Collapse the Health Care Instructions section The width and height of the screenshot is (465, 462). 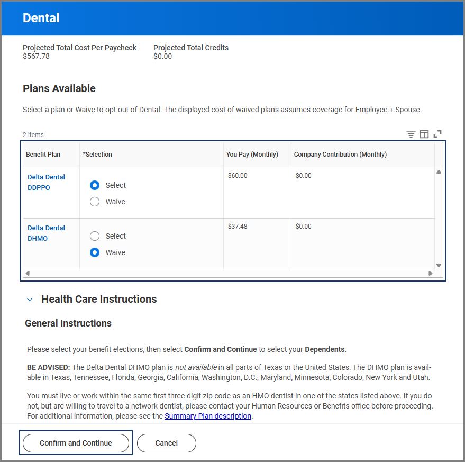30,300
